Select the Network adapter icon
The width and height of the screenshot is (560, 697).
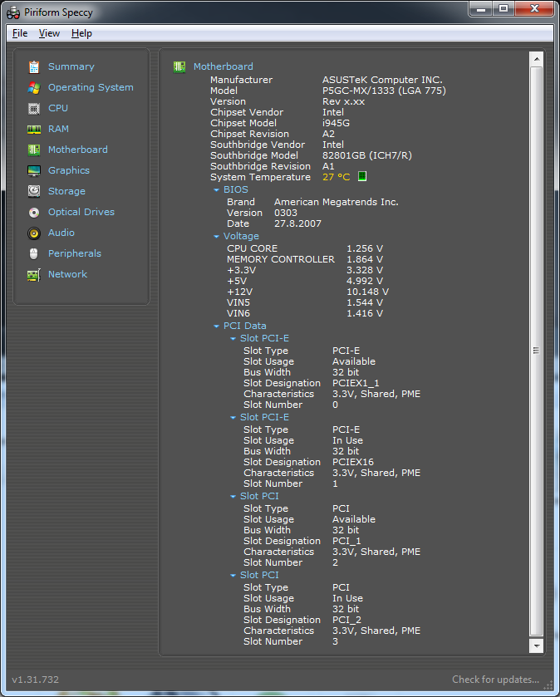tap(34, 275)
